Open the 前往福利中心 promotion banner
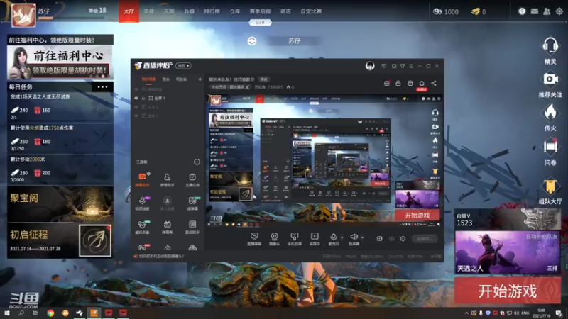The height and width of the screenshot is (319, 568). click(60, 62)
